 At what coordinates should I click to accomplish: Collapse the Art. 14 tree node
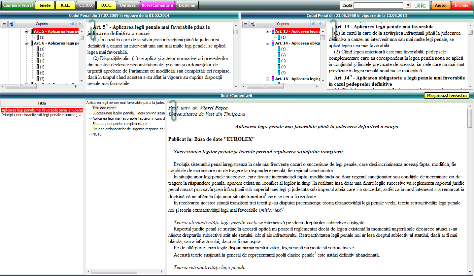[x=267, y=43]
